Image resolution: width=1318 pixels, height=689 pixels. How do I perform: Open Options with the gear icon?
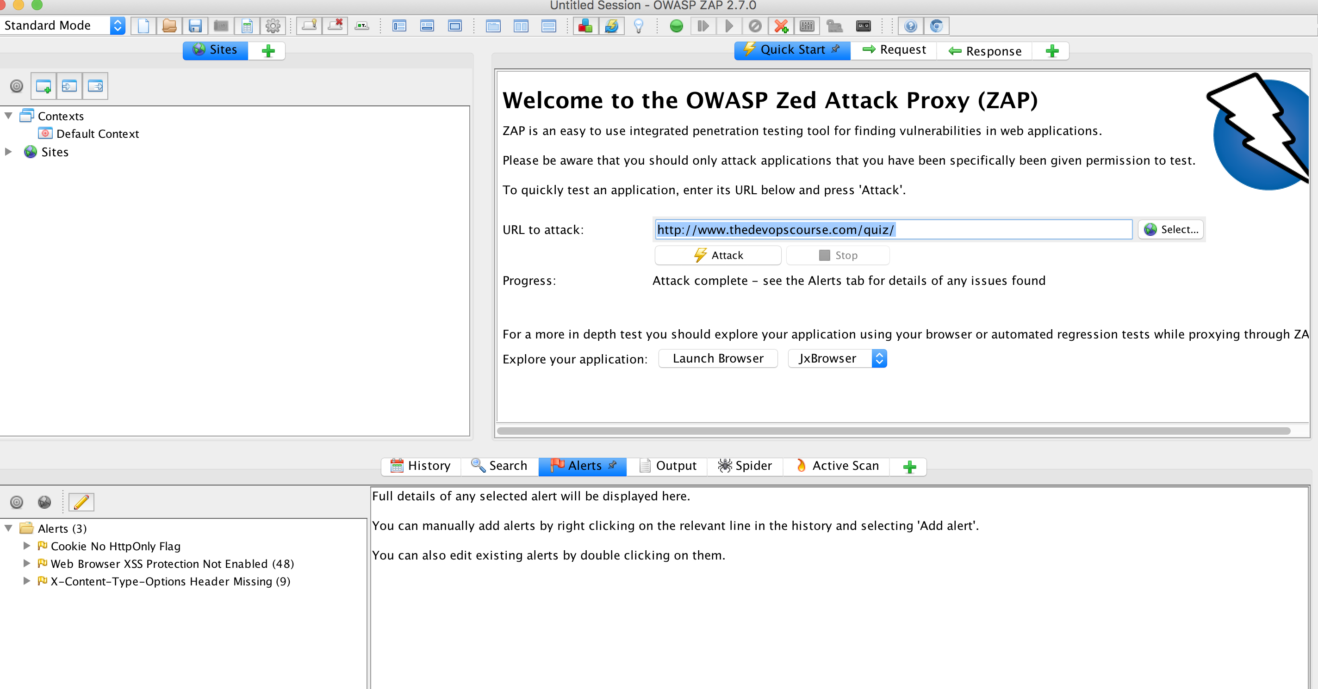[273, 25]
